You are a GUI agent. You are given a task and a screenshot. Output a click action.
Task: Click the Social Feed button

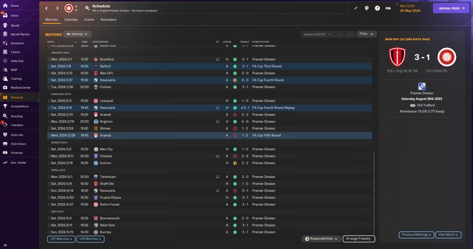(x=451, y=8)
